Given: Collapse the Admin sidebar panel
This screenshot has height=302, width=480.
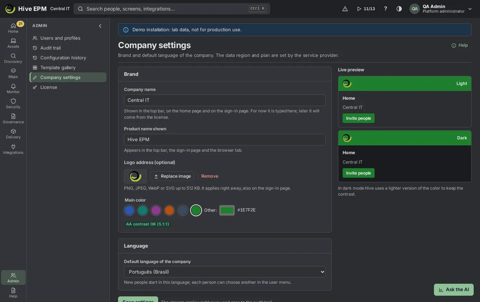Looking at the screenshot, I should [100, 26].
